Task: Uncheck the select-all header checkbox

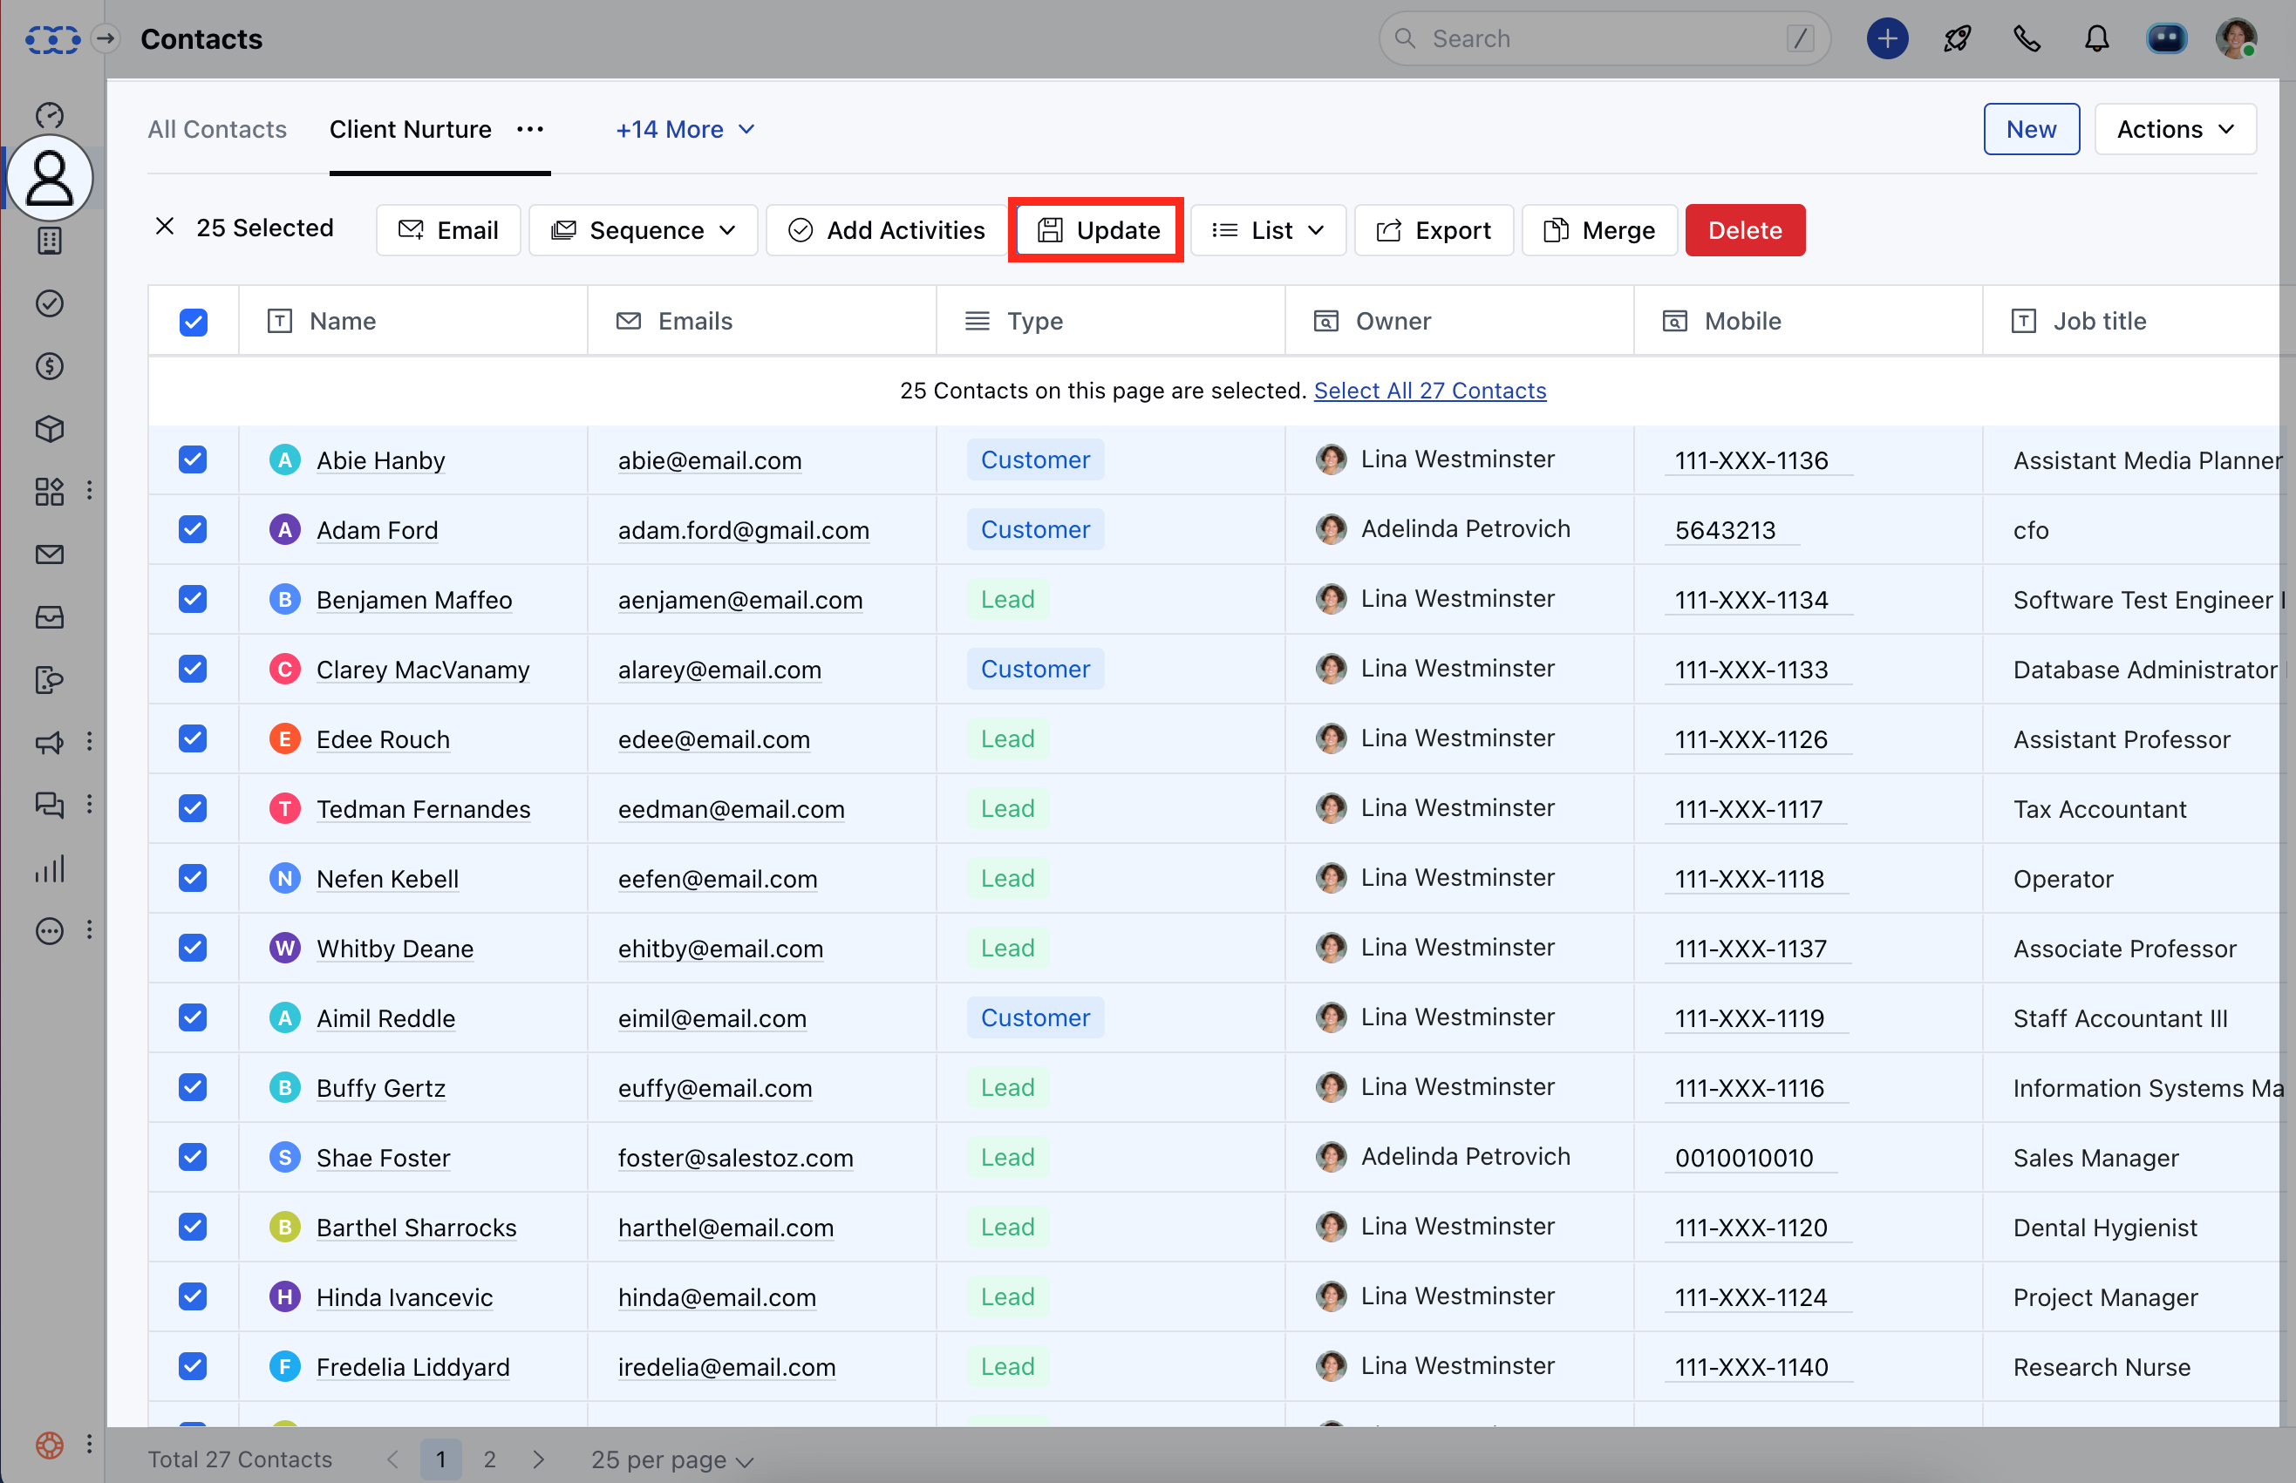Action: coord(194,322)
